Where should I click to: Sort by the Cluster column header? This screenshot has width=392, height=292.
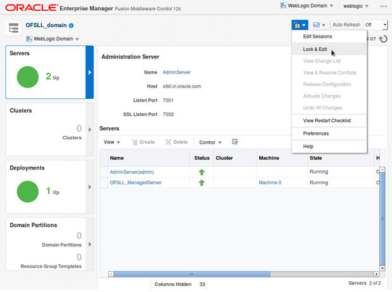point(235,158)
